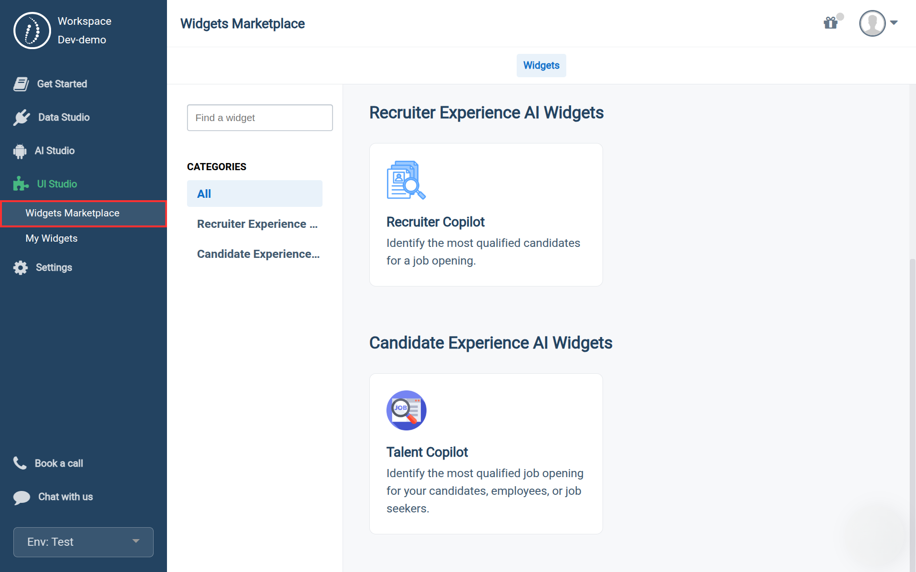Open My Widgets in sidebar
Screen dimensions: 916x572
tap(52, 238)
